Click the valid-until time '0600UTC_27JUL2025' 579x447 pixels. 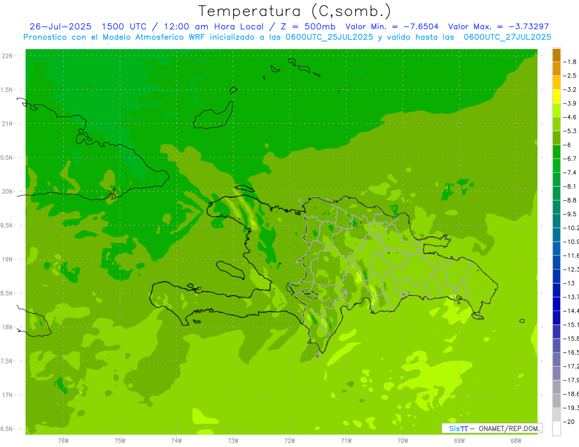pos(507,37)
